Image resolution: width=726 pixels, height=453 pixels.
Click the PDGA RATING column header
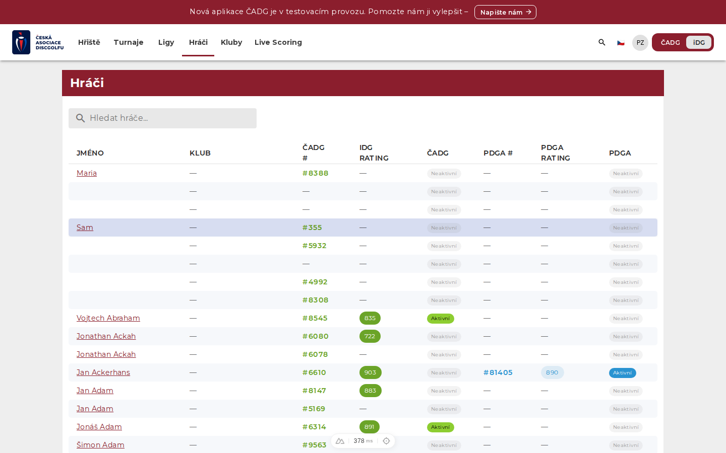[x=556, y=153]
